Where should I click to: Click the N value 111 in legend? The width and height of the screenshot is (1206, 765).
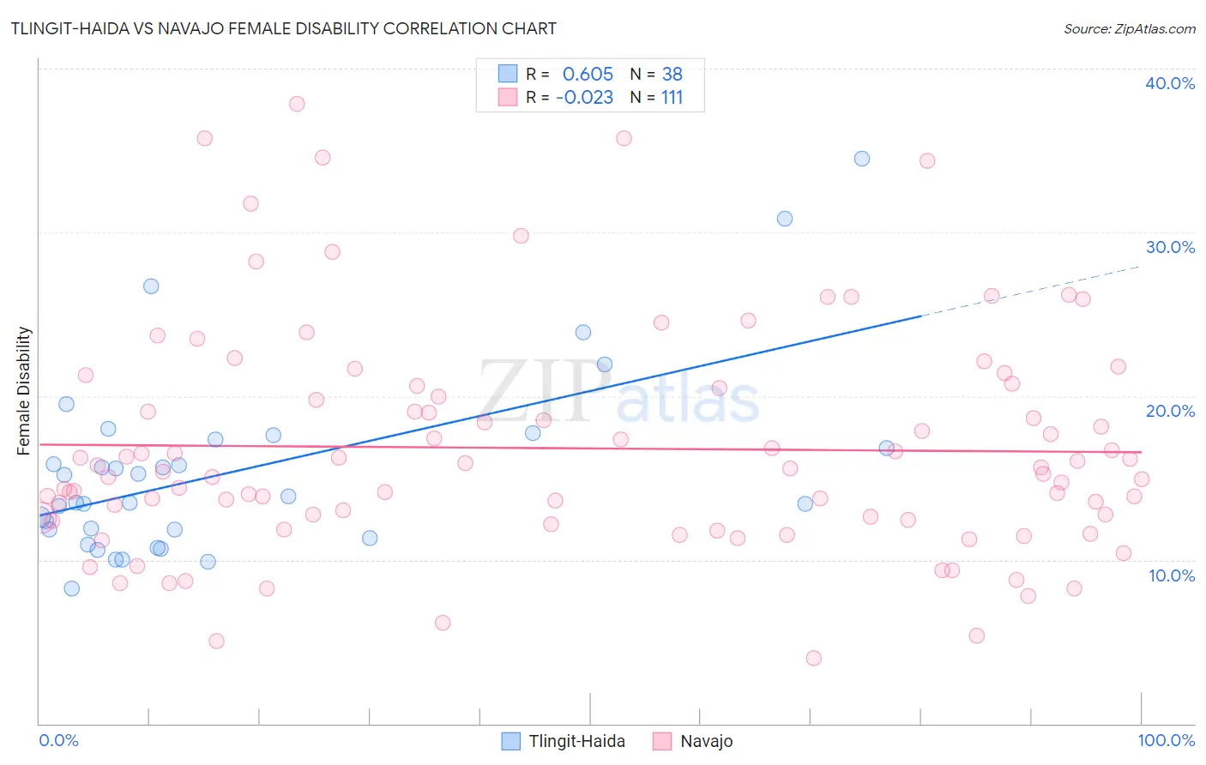pos(672,97)
